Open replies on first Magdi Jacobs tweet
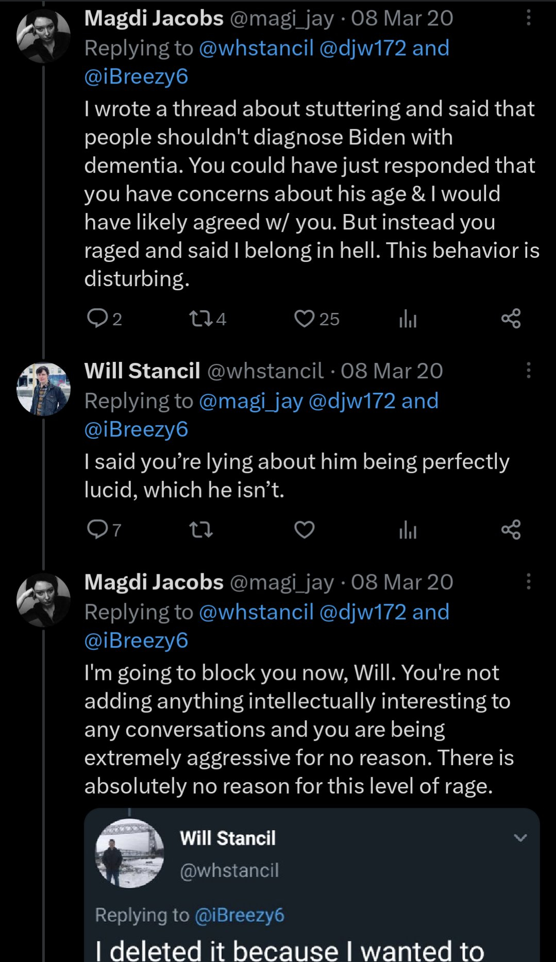Image resolution: width=556 pixels, height=962 pixels. tap(97, 319)
